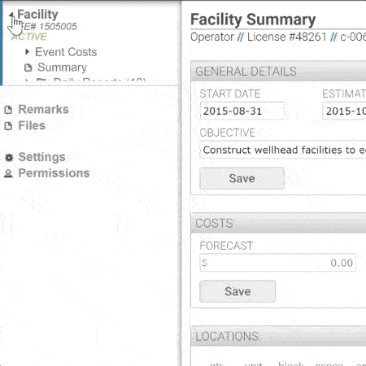Click the Settings gear icon
366x366 pixels.
pyautogui.click(x=9, y=157)
